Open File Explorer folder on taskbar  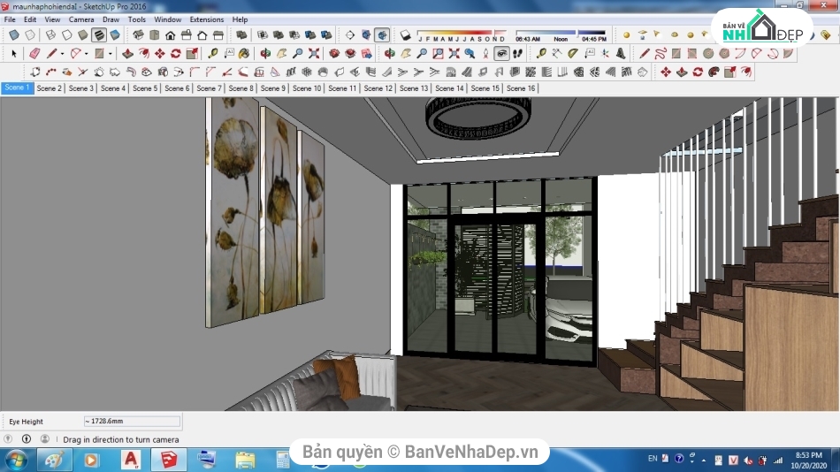(245, 461)
